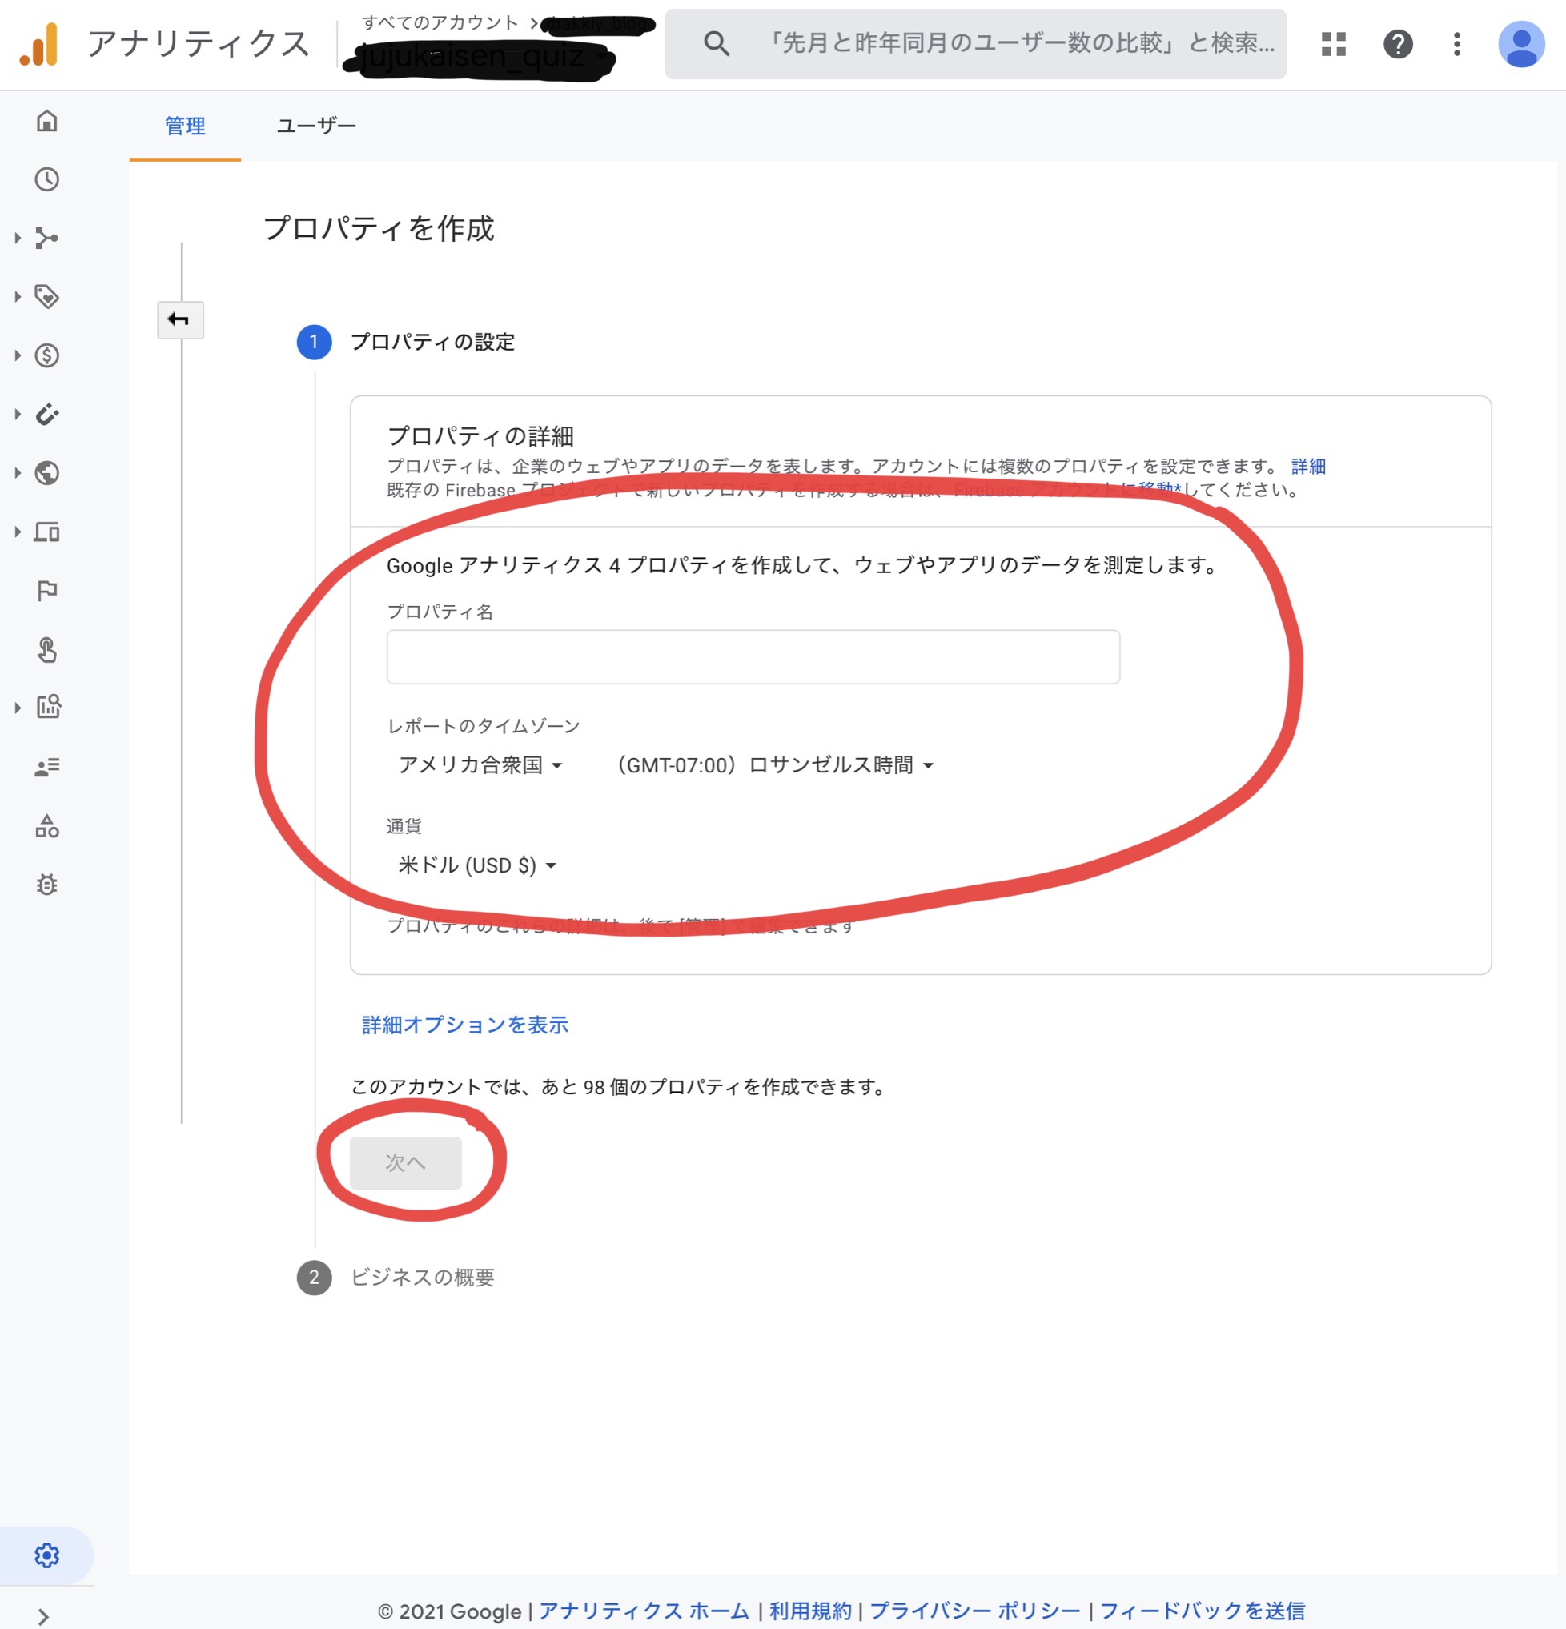Click the help question mark icon
The width and height of the screenshot is (1566, 1629).
pyautogui.click(x=1397, y=44)
